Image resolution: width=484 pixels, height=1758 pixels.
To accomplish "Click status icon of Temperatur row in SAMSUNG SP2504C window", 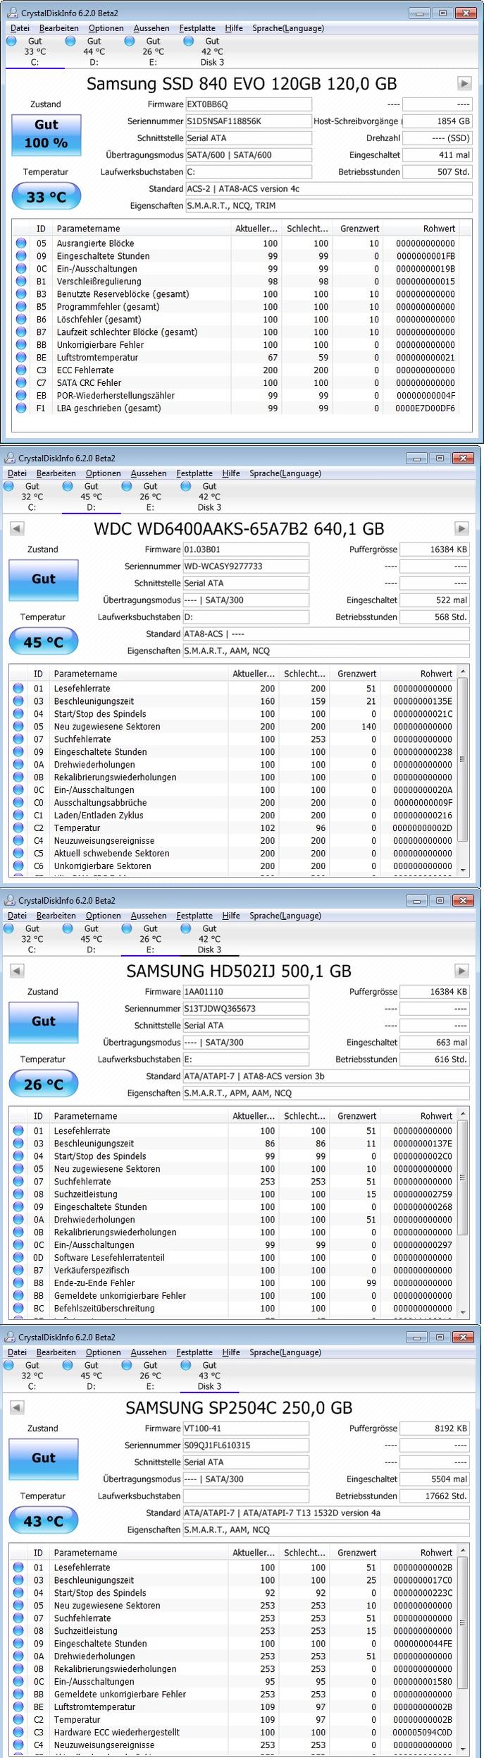I will pyautogui.click(x=18, y=1720).
